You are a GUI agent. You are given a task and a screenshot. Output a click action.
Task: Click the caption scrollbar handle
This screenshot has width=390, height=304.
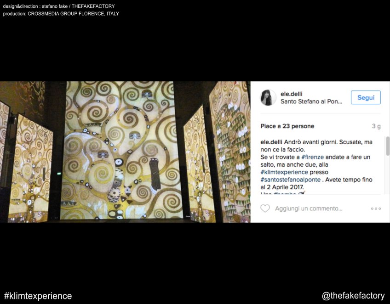(x=388, y=146)
